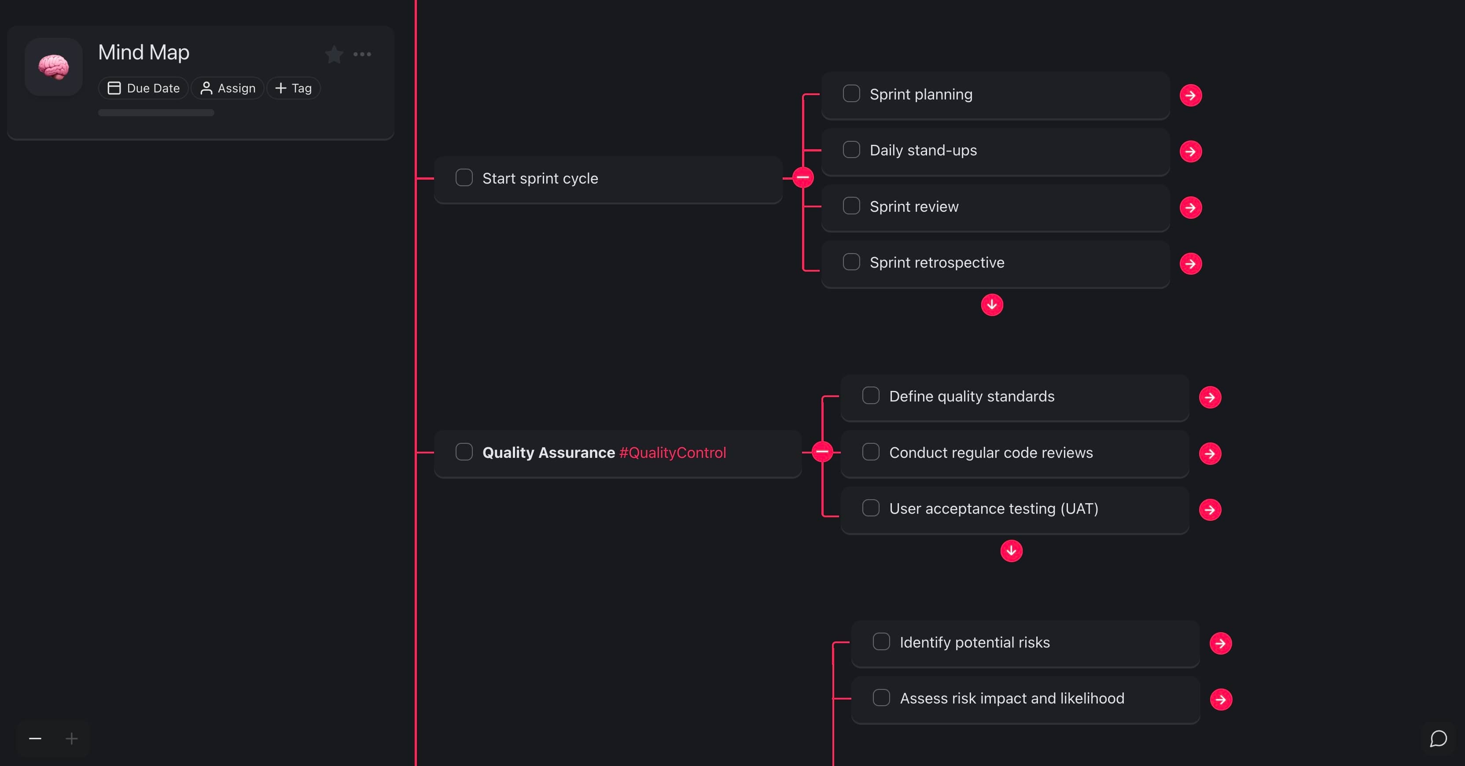Image resolution: width=1465 pixels, height=766 pixels.
Task: Click the arrow beside User acceptance testing (UAT)
Action: (x=1210, y=509)
